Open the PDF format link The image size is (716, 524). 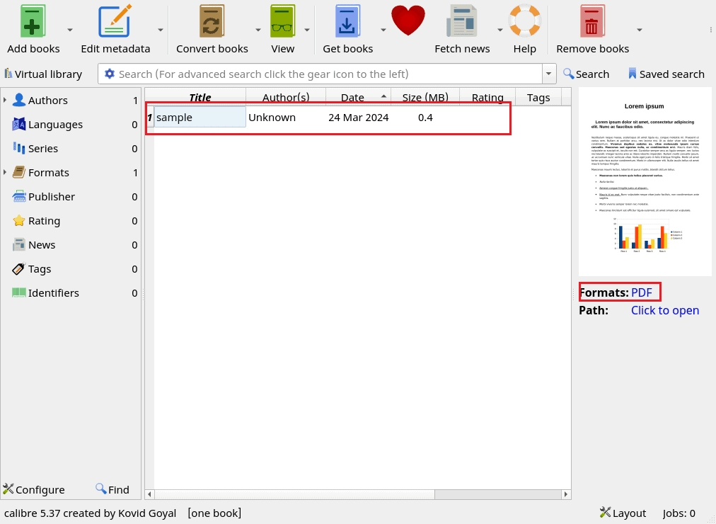pos(642,292)
